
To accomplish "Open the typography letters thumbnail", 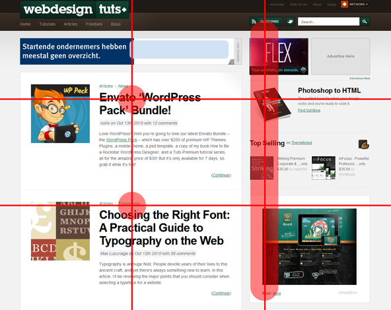I will point(60,231).
